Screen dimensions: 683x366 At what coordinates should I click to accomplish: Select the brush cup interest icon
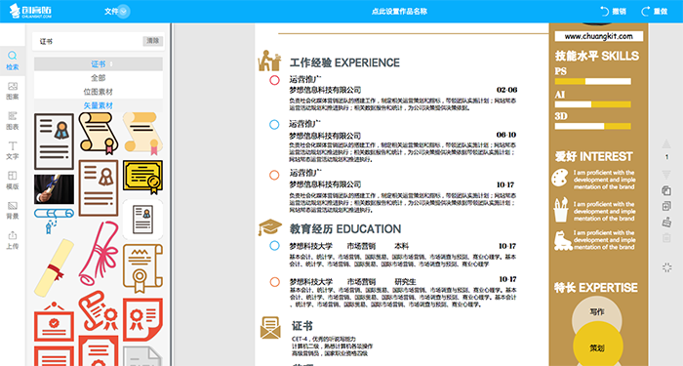click(x=561, y=210)
